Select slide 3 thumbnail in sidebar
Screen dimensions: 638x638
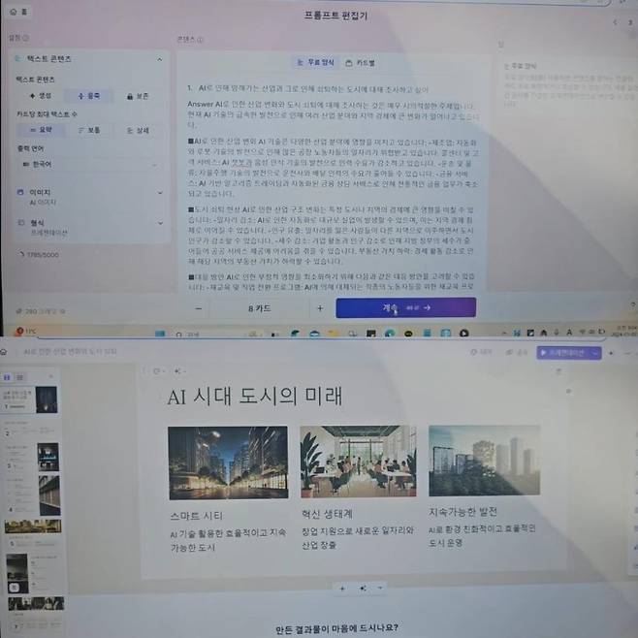(x=31, y=457)
